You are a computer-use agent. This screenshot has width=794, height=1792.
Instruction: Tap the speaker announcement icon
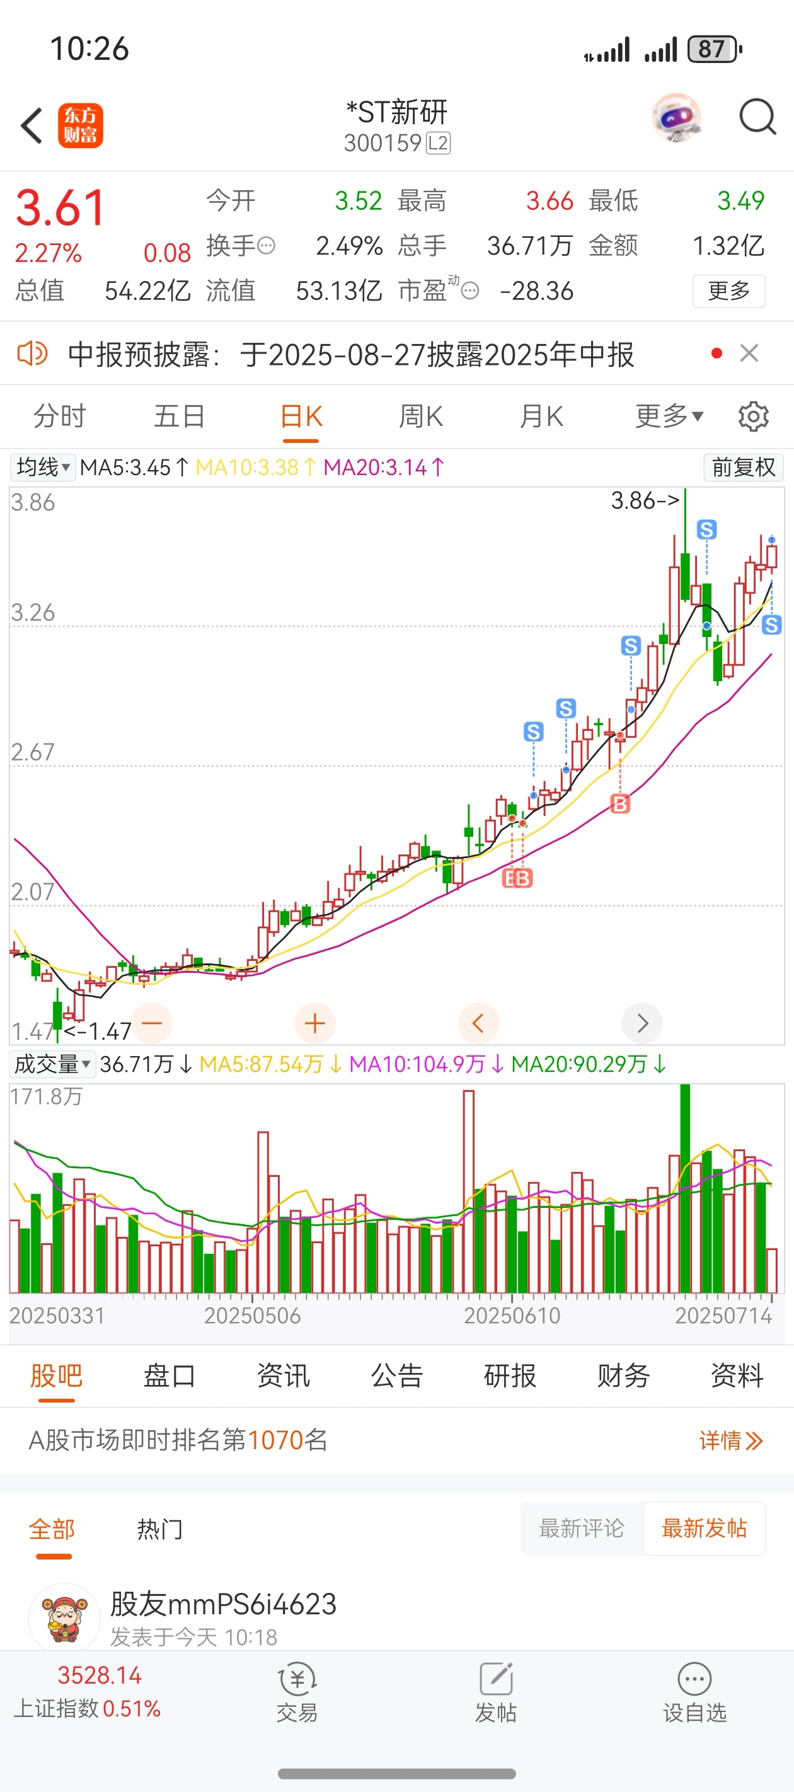point(32,353)
